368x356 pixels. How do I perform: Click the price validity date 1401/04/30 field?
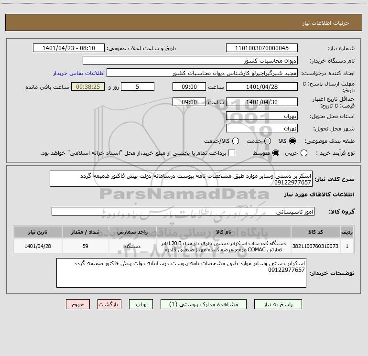pos(262,102)
